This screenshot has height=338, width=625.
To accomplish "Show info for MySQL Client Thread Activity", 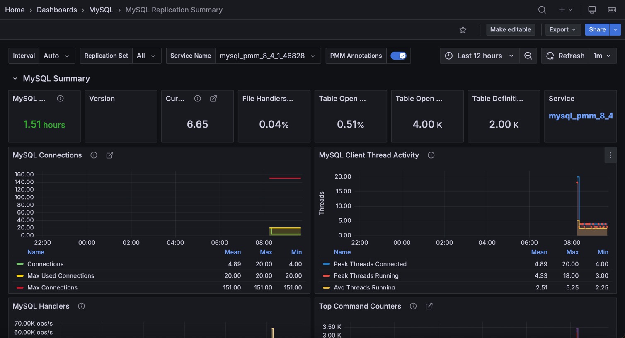I will [x=431, y=155].
